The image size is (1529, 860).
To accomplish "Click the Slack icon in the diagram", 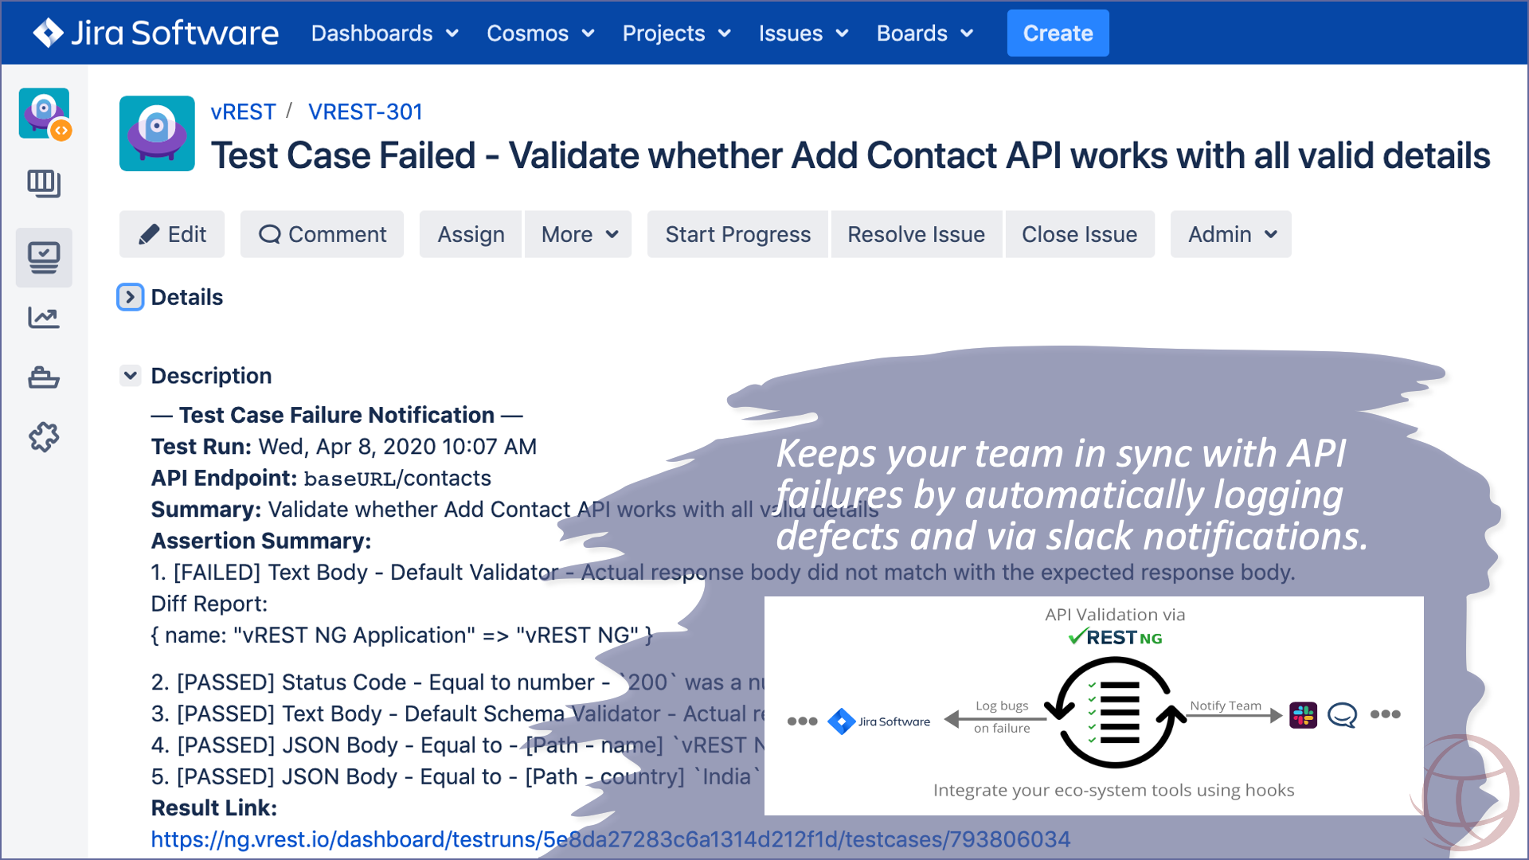I will pos(1303,715).
